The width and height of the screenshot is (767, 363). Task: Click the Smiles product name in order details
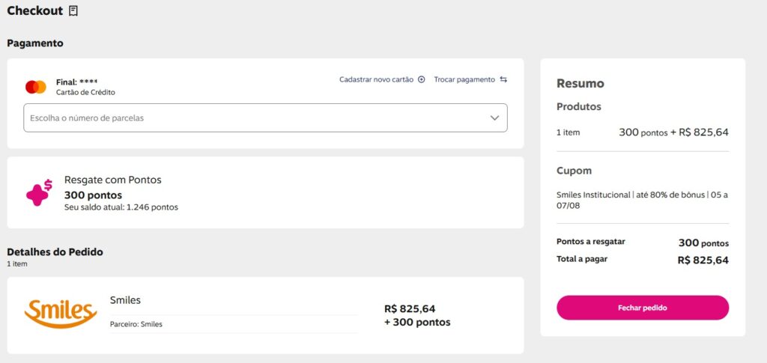click(x=125, y=300)
